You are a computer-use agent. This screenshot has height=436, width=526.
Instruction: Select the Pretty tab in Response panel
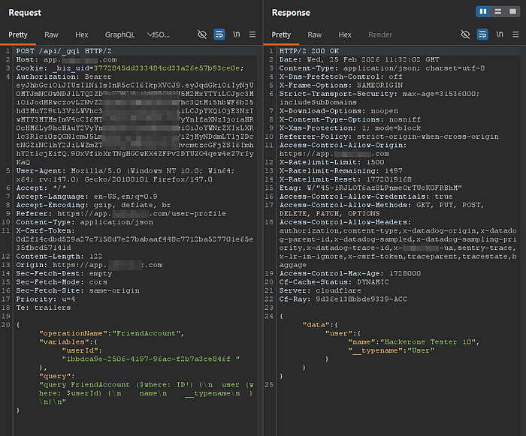(281, 35)
